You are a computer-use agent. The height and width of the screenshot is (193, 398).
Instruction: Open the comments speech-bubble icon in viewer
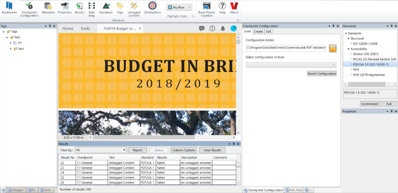click(202, 29)
